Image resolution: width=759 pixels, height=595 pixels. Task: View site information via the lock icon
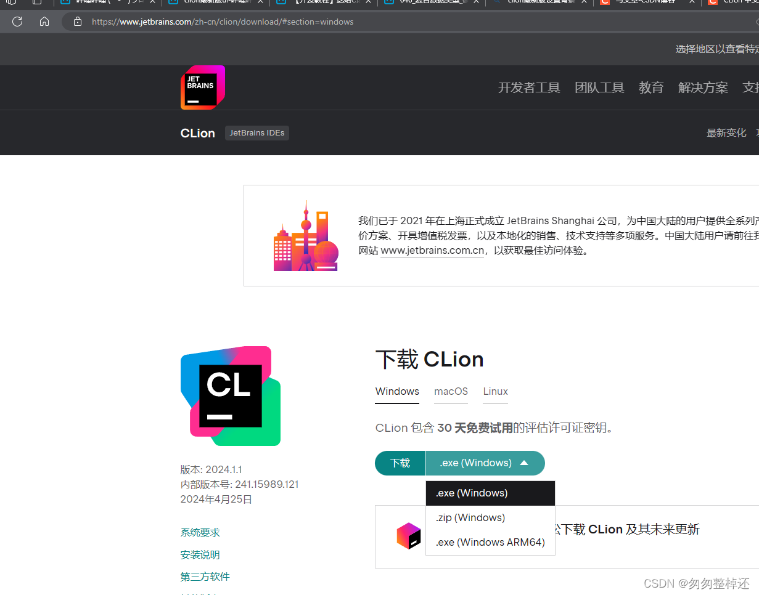(x=78, y=22)
